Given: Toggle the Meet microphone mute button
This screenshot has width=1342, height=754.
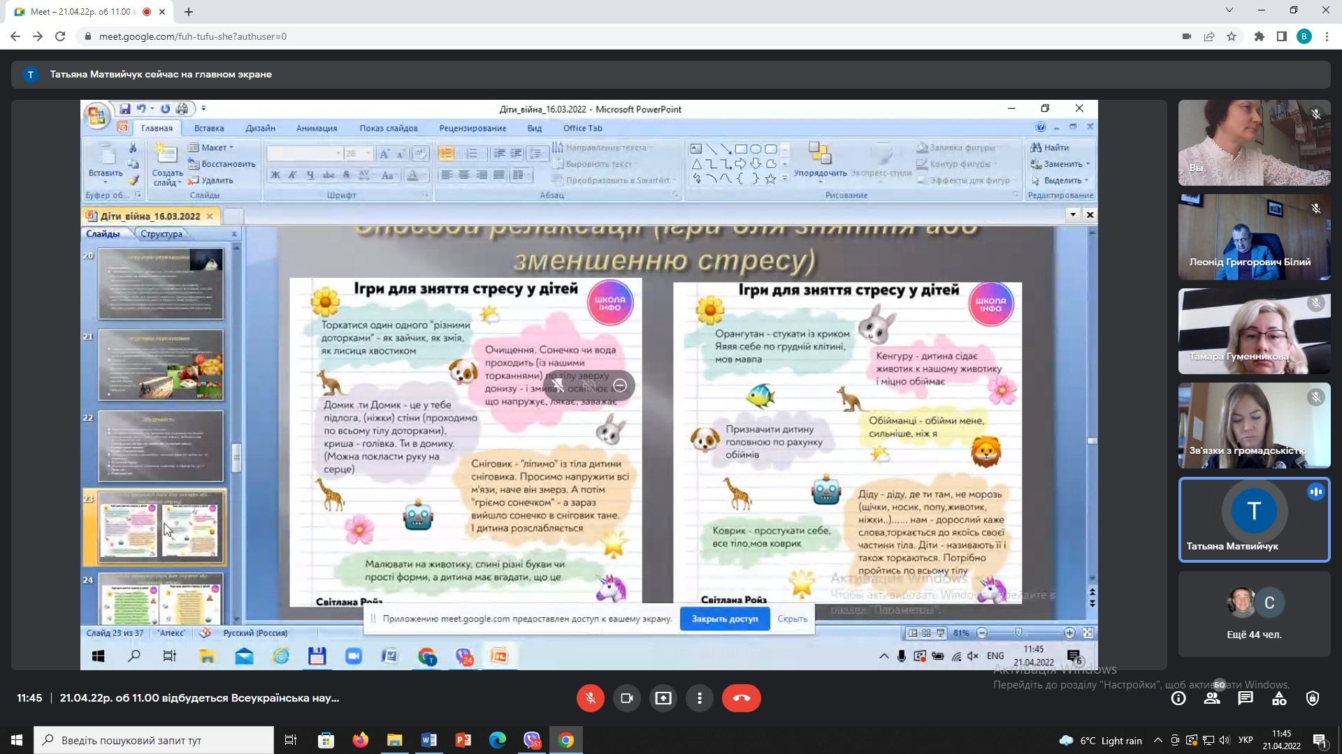Looking at the screenshot, I should tap(591, 698).
